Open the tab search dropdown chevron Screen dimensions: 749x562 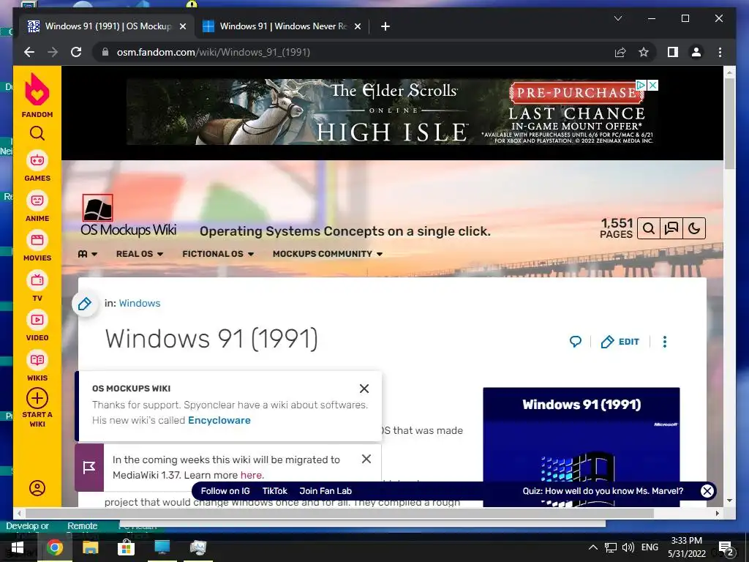coord(617,18)
